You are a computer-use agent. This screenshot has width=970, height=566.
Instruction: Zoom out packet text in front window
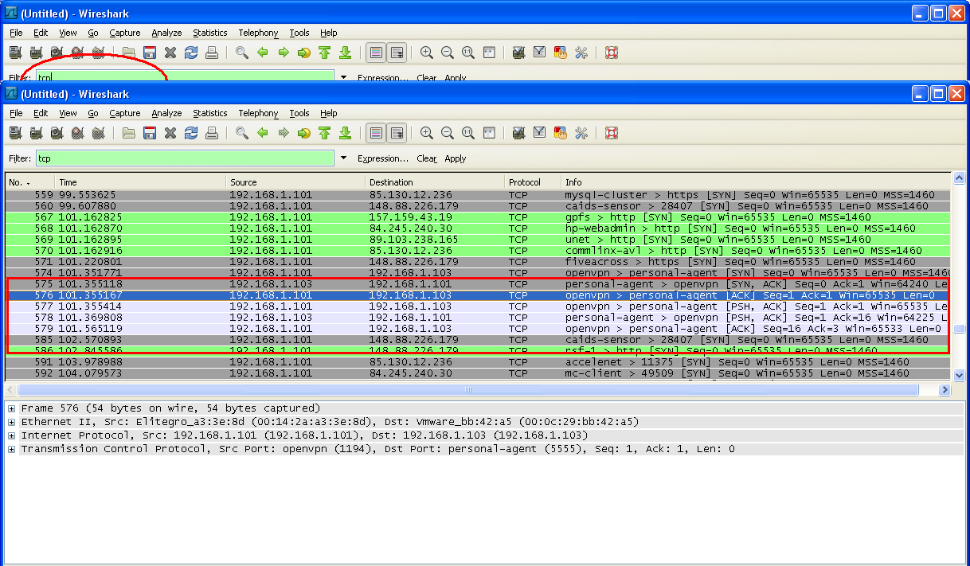(447, 133)
